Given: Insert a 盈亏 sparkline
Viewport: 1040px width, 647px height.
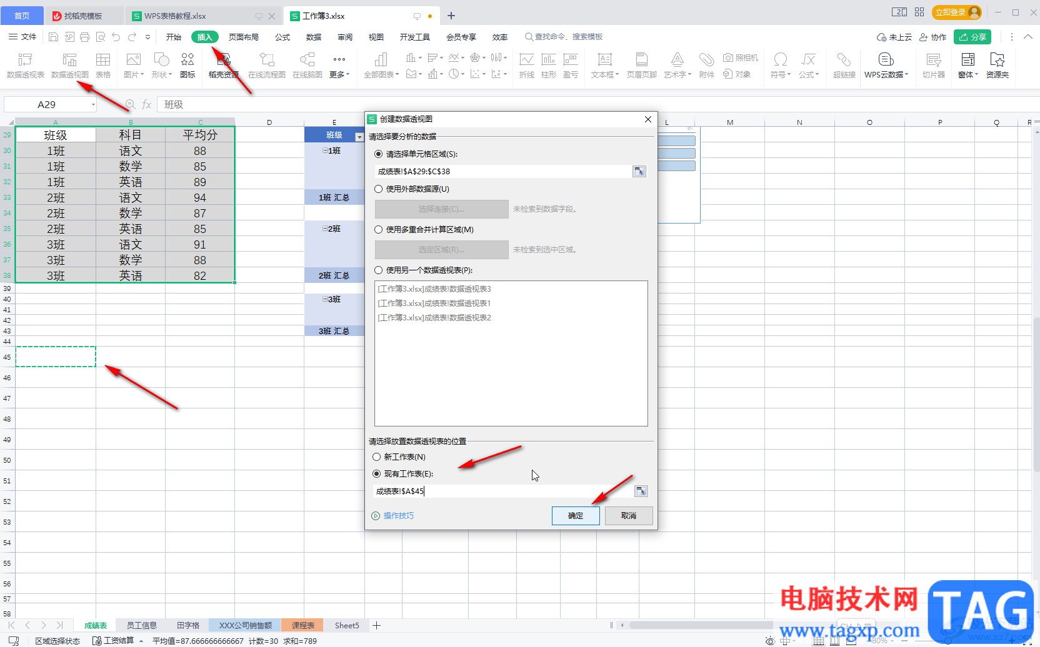Looking at the screenshot, I should coord(571,65).
